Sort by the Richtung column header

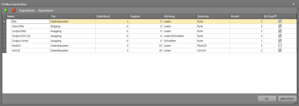(180, 16)
